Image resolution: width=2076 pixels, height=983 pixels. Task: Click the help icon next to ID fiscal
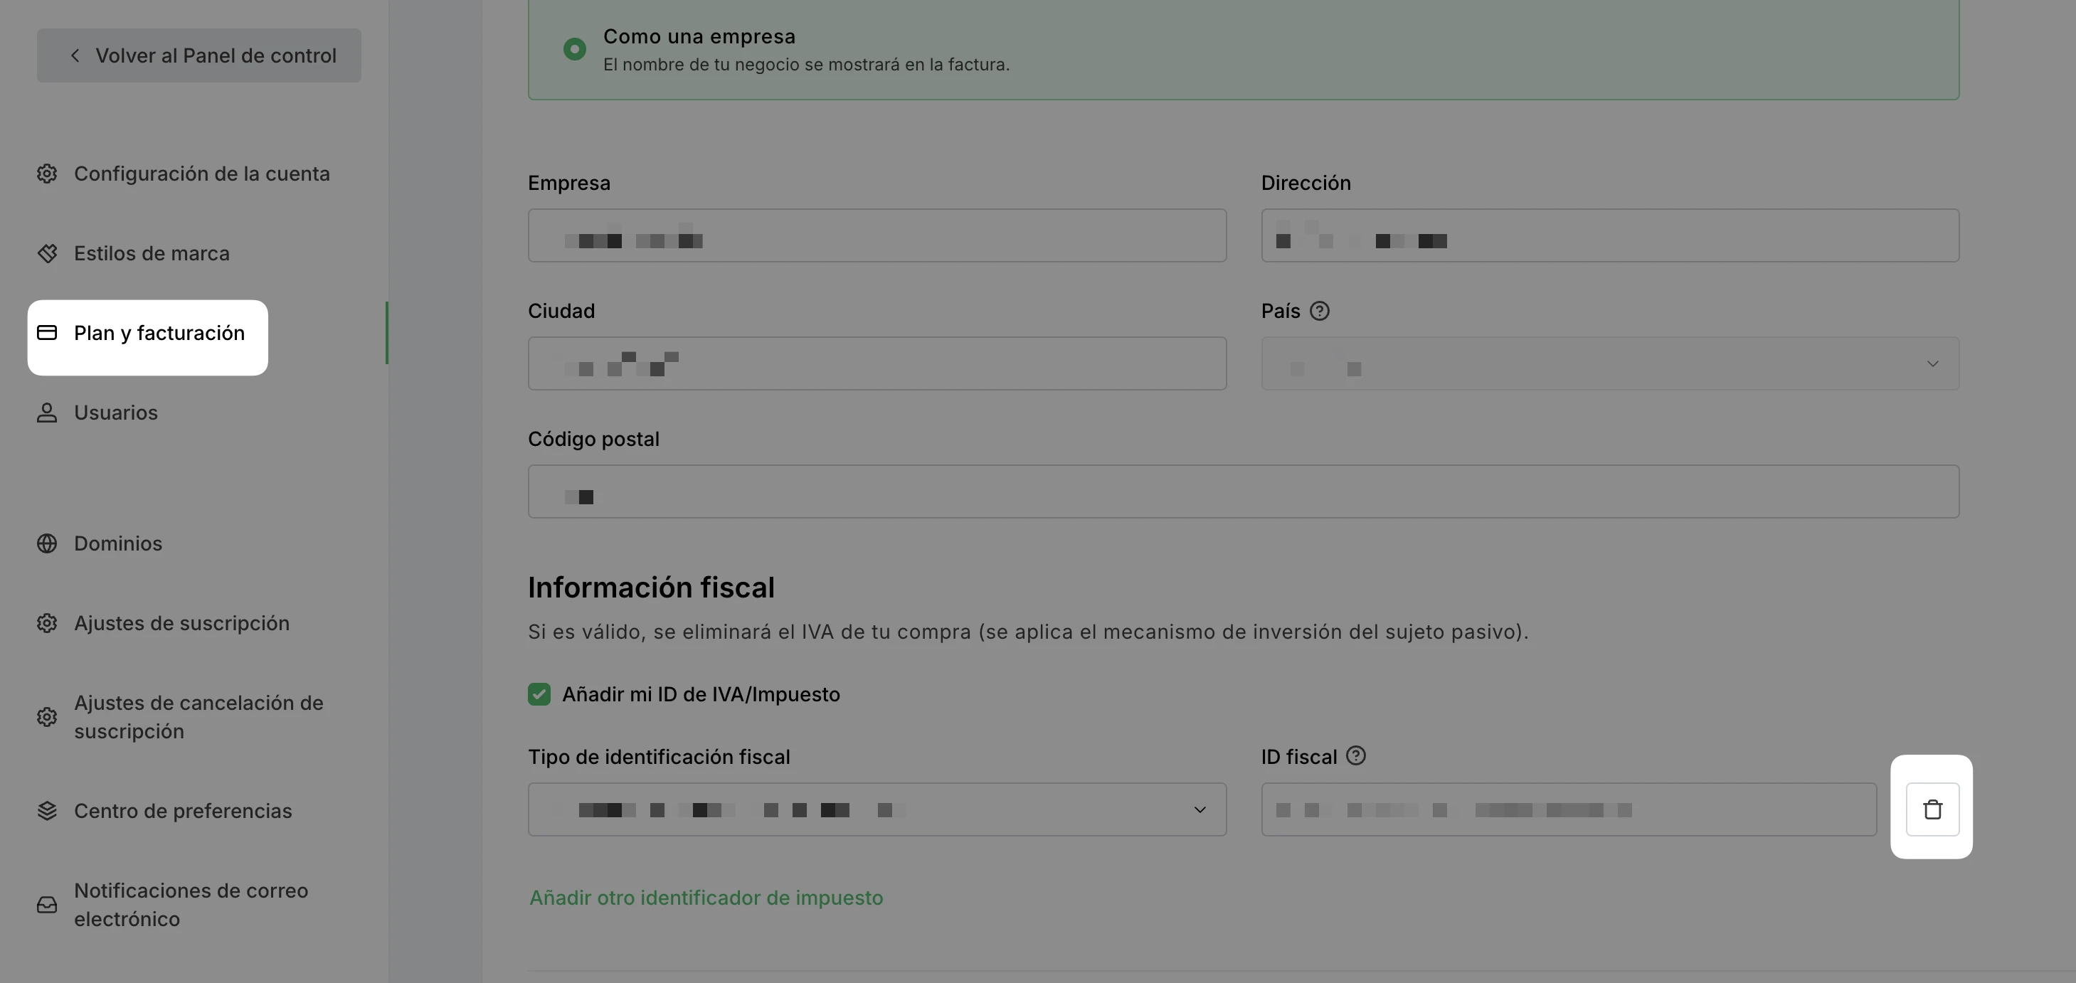[1355, 756]
